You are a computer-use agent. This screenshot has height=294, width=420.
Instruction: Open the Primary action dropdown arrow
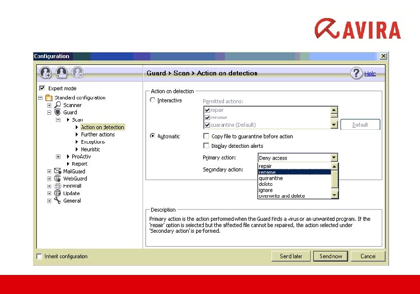(x=334, y=158)
